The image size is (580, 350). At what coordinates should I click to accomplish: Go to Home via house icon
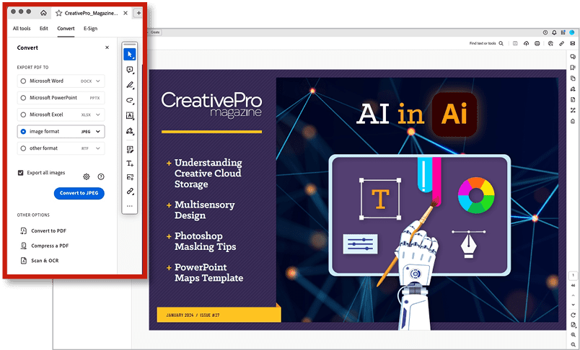(44, 13)
